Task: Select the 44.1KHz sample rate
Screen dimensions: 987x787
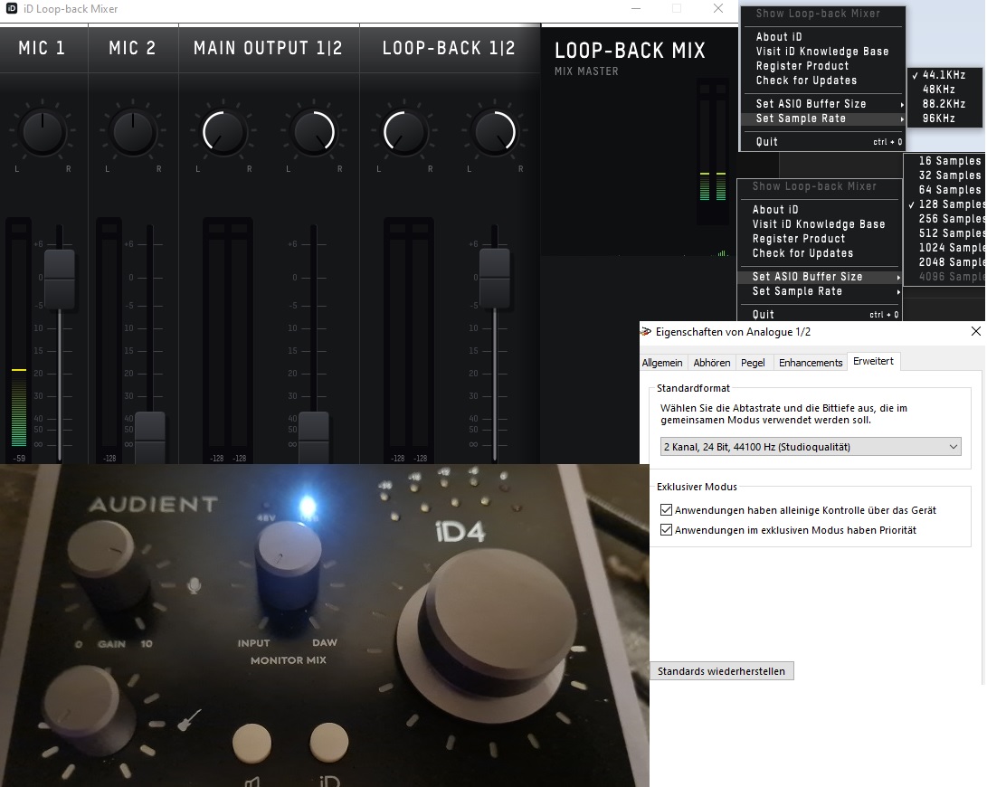Action: pos(944,75)
